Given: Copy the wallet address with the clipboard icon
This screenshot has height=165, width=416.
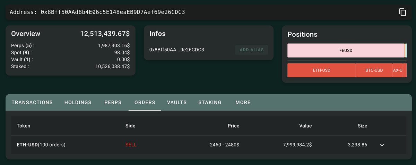Looking at the screenshot, I should (402, 12).
